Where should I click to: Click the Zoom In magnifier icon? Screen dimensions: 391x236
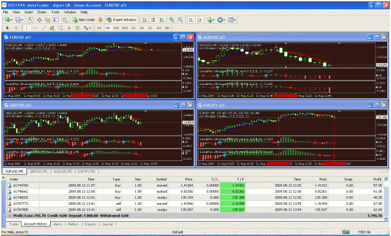(172, 20)
